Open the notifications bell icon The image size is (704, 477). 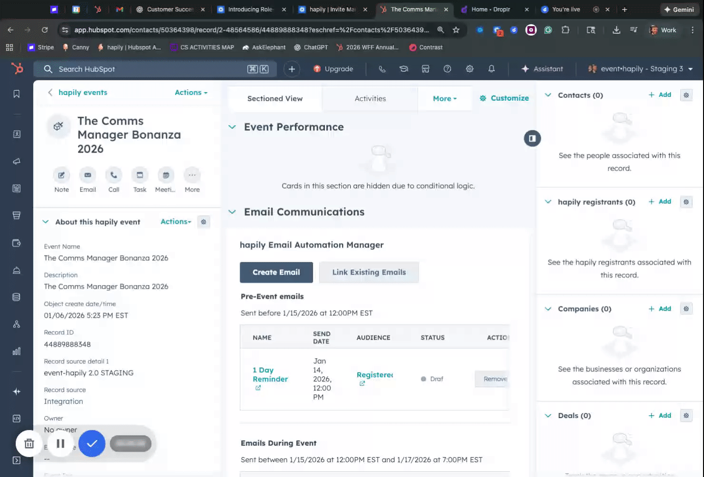coord(491,69)
